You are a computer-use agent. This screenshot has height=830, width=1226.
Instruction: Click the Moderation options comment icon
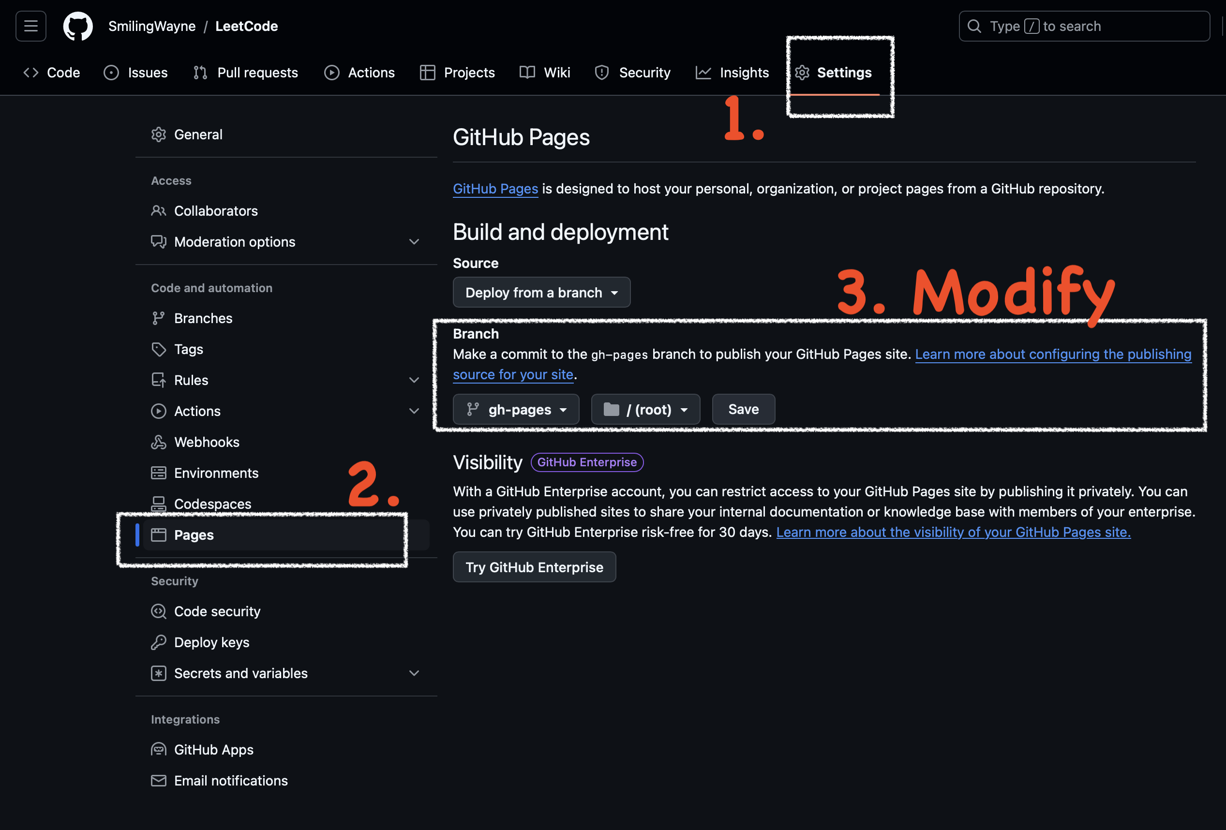coord(159,241)
